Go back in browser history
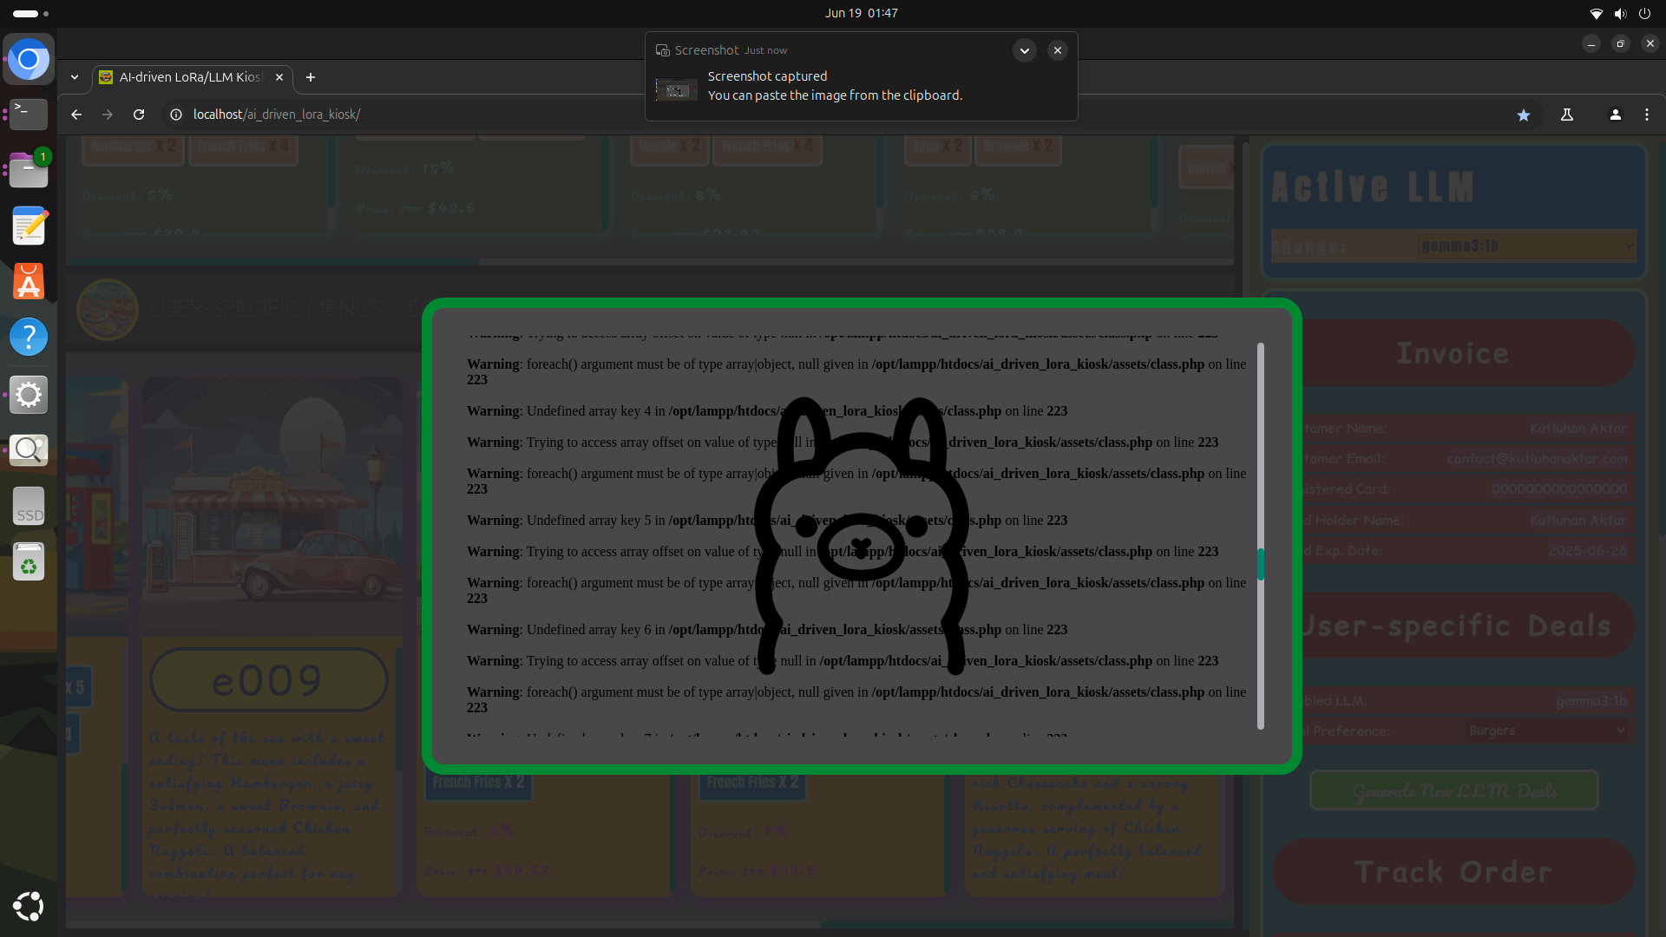This screenshot has width=1666, height=937. tap(76, 115)
